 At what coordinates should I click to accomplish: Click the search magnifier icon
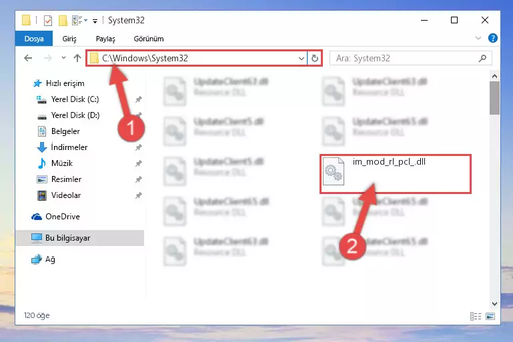click(482, 58)
